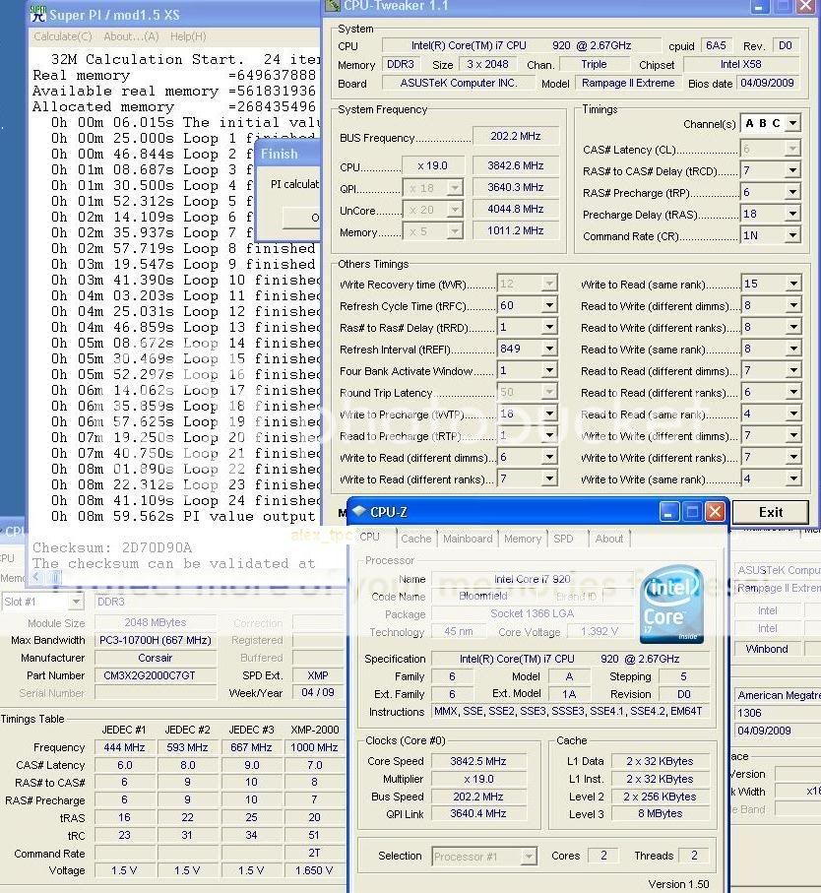Open the Read to Write (different ranks) dropdown
The width and height of the screenshot is (821, 893).
pyautogui.click(x=793, y=327)
